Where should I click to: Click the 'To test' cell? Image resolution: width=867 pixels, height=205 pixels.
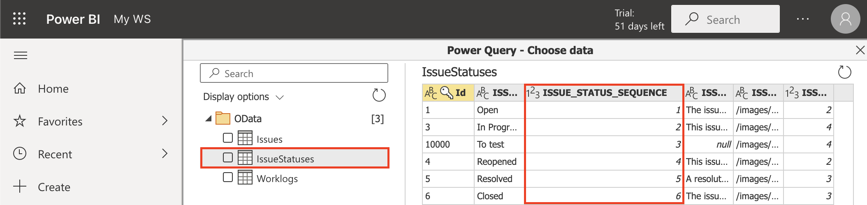[x=499, y=144]
